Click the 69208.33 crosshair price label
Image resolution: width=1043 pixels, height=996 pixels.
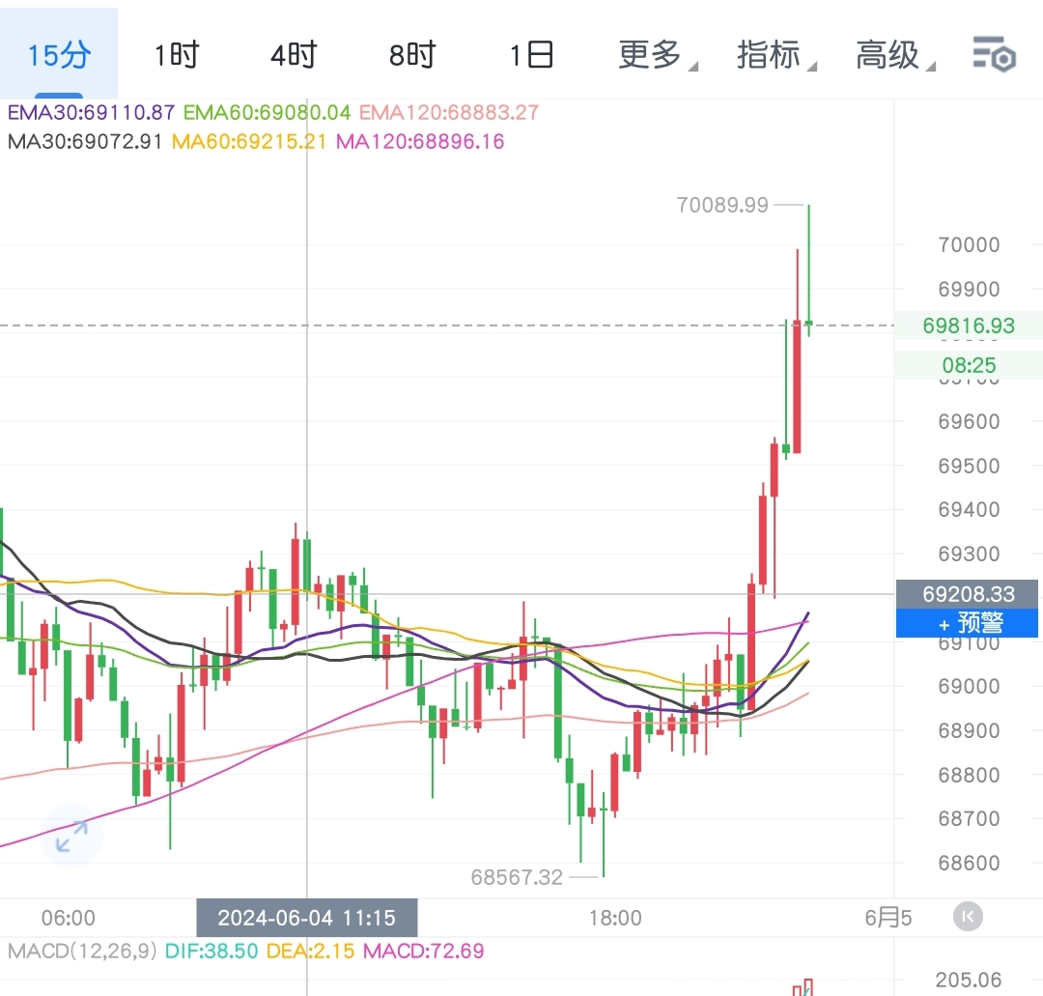coord(967,593)
